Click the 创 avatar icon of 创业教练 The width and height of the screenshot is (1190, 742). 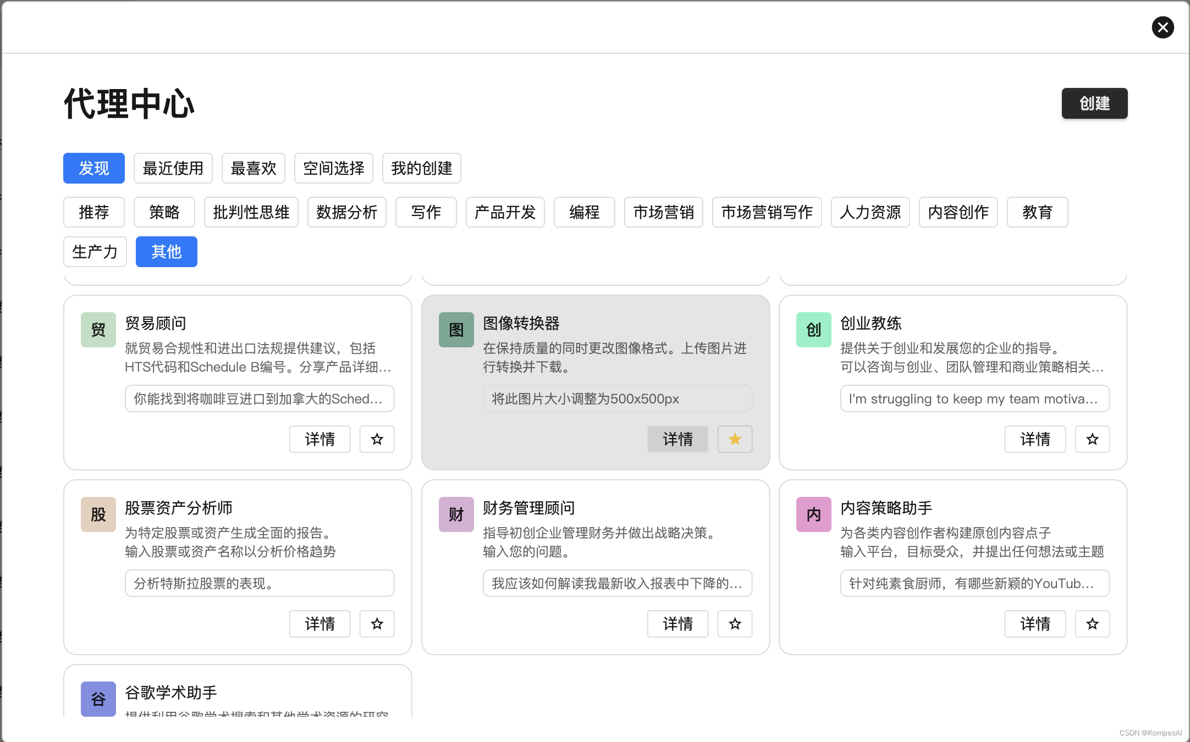click(813, 330)
